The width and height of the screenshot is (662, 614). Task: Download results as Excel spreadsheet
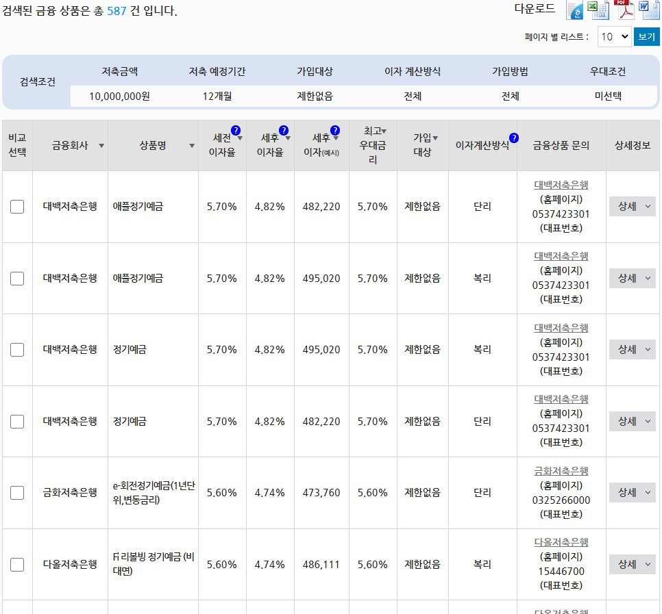click(x=598, y=10)
